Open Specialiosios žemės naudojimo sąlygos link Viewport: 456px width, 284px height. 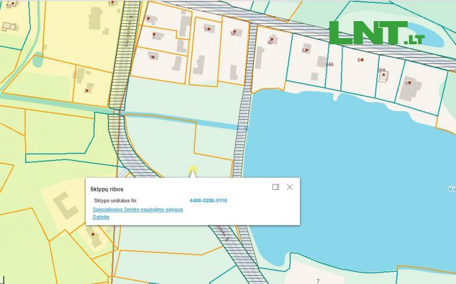pos(137,210)
